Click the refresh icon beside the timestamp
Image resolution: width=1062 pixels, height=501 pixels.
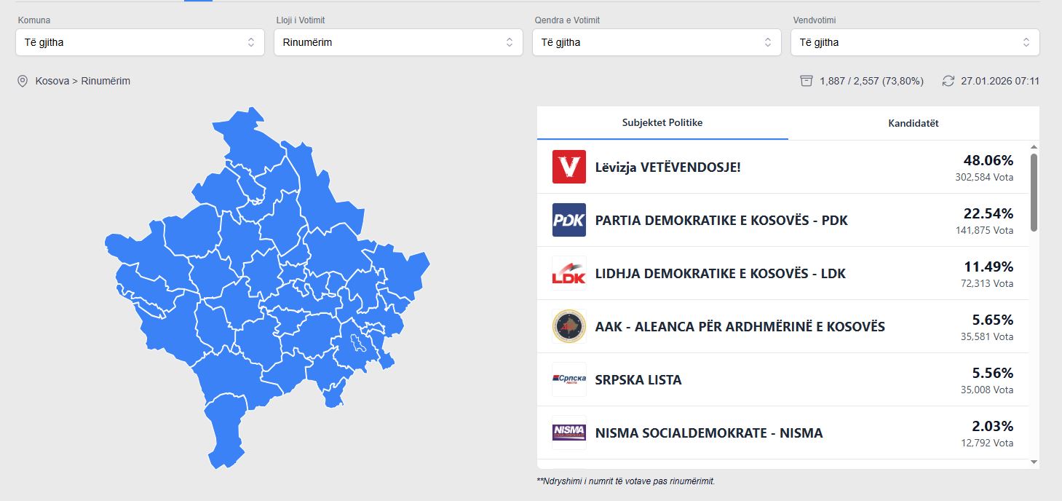point(948,81)
